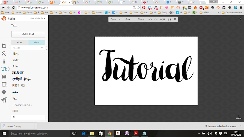Bookmark this page with the star

point(138,8)
